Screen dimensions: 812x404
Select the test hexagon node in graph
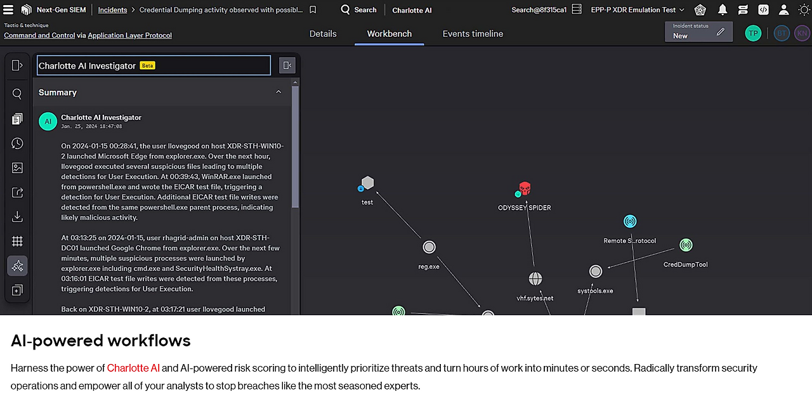point(367,183)
